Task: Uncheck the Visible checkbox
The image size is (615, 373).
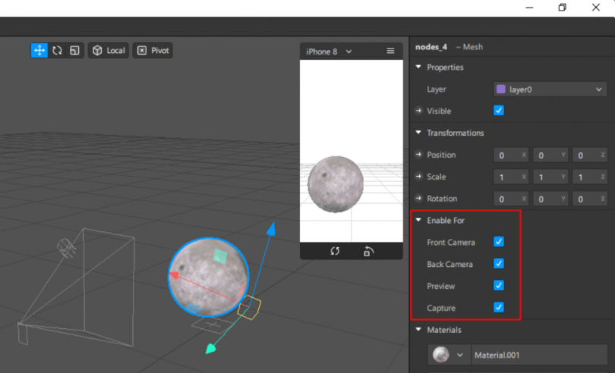Action: coord(499,111)
